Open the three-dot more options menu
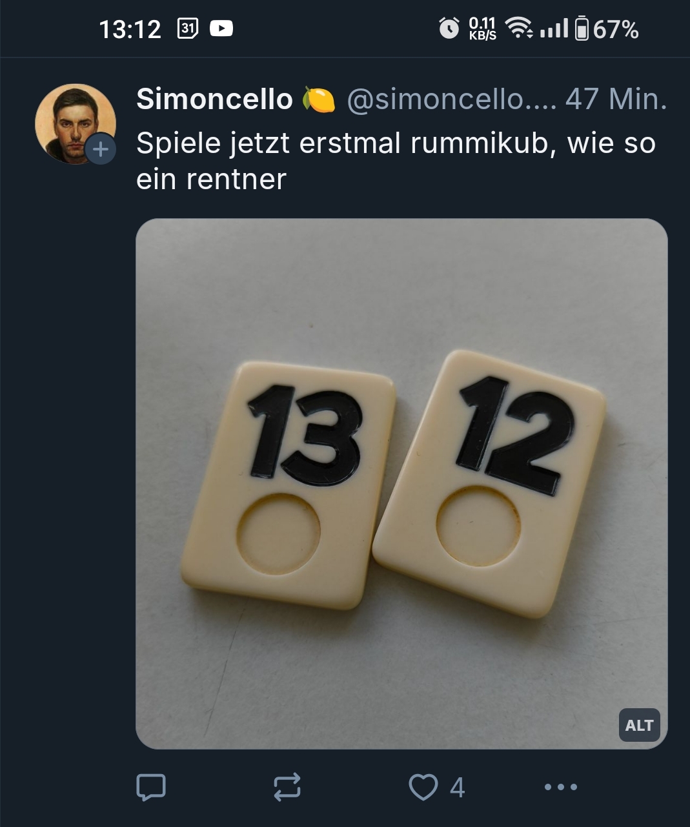 (561, 787)
